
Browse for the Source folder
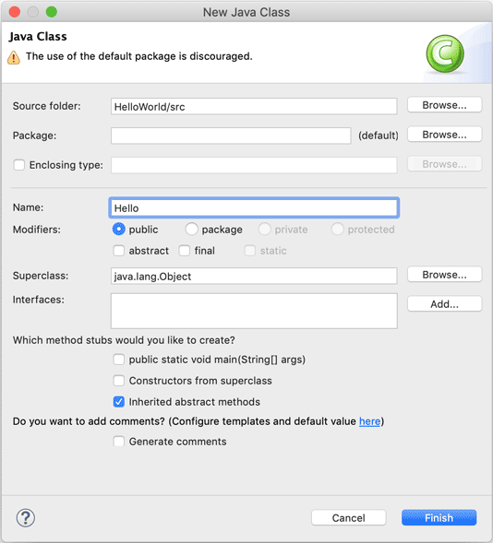444,105
